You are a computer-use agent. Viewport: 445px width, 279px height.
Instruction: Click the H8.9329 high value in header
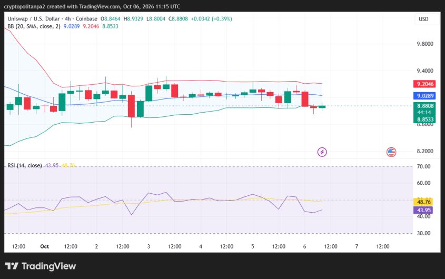pos(133,19)
